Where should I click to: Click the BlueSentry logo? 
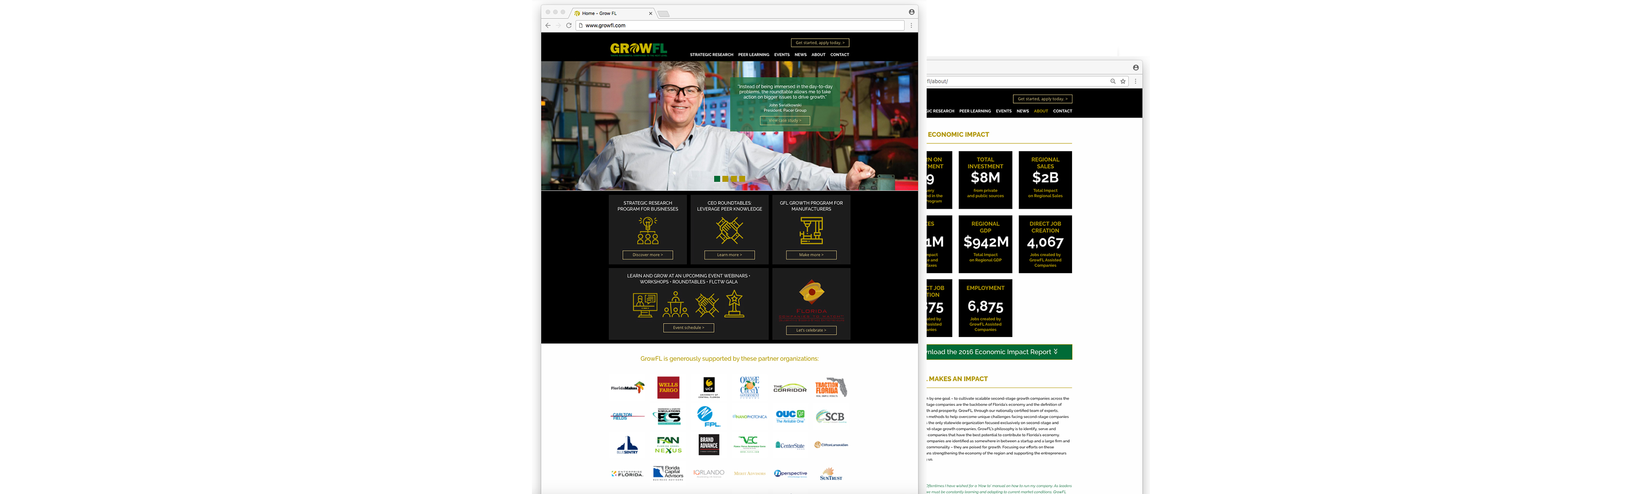[x=627, y=446]
